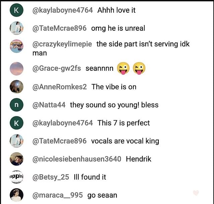Image resolution: width=214 pixels, height=204 pixels.
Task: Click the @Betsy_25 username
Action: pyautogui.click(x=51, y=177)
